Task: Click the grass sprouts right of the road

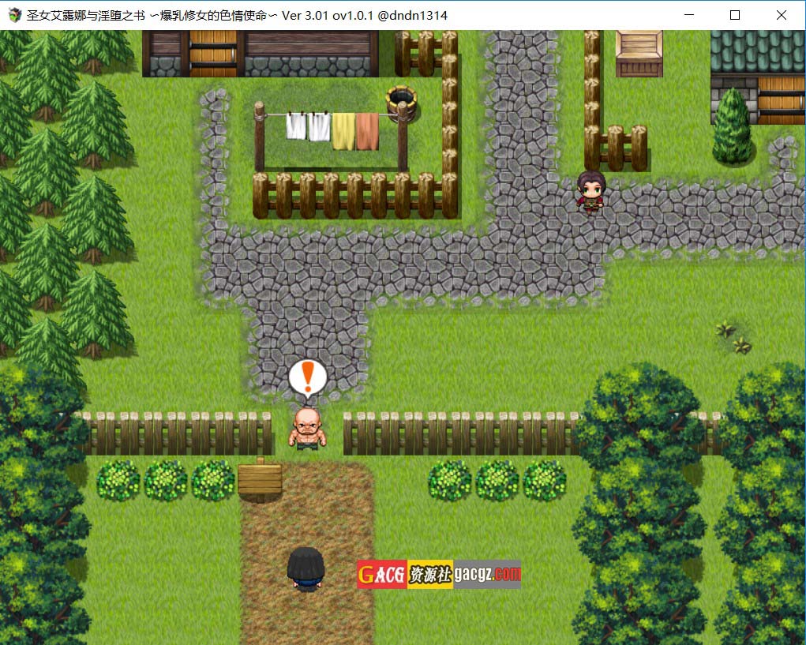Action: (733, 337)
